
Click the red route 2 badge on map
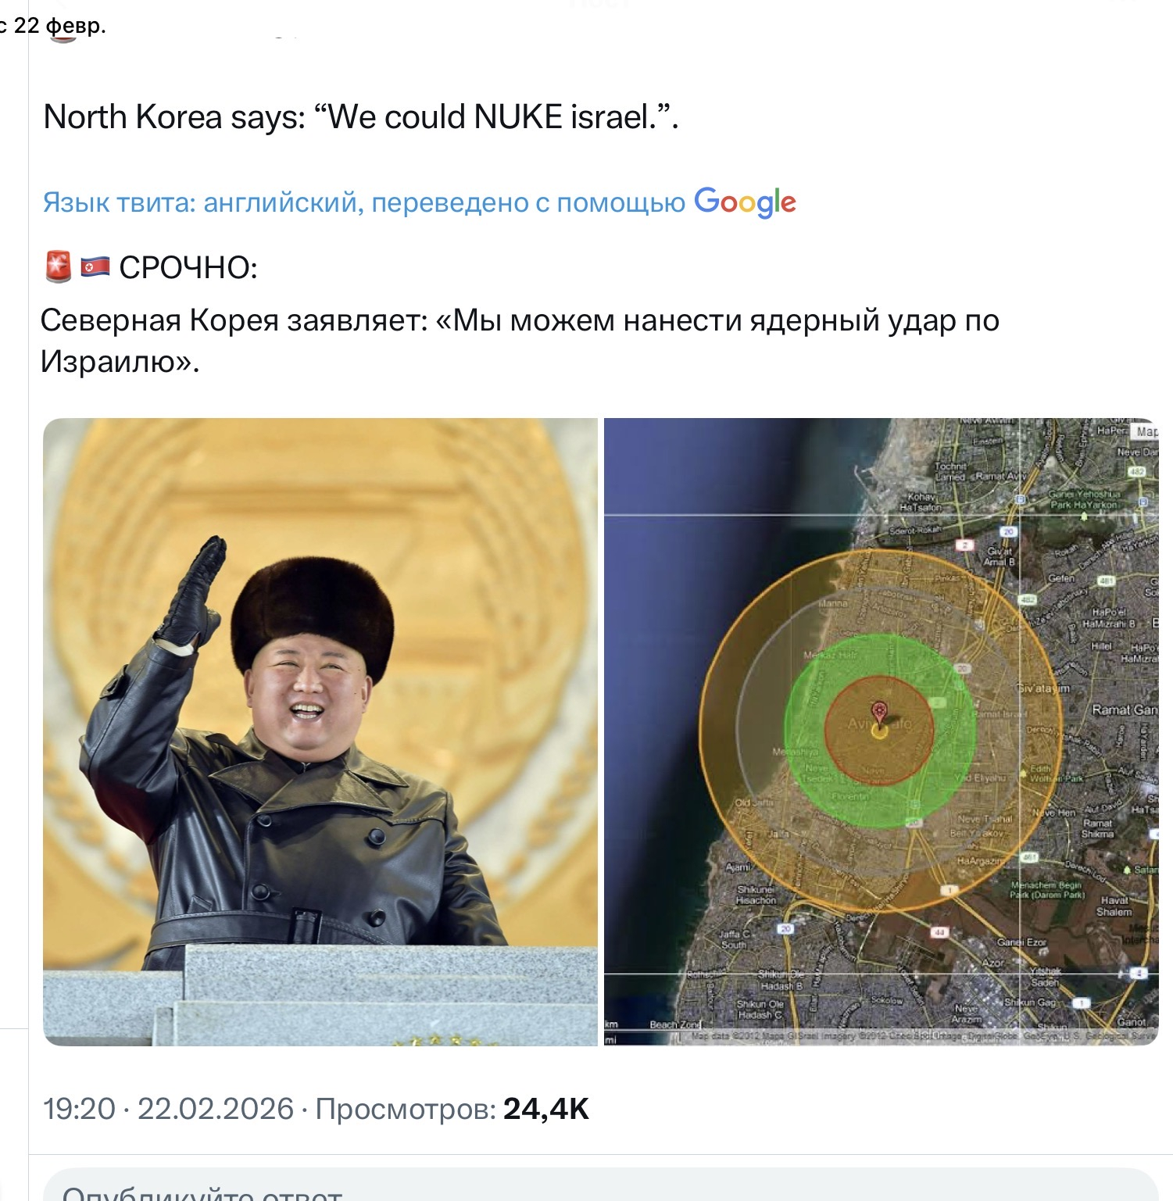click(966, 545)
